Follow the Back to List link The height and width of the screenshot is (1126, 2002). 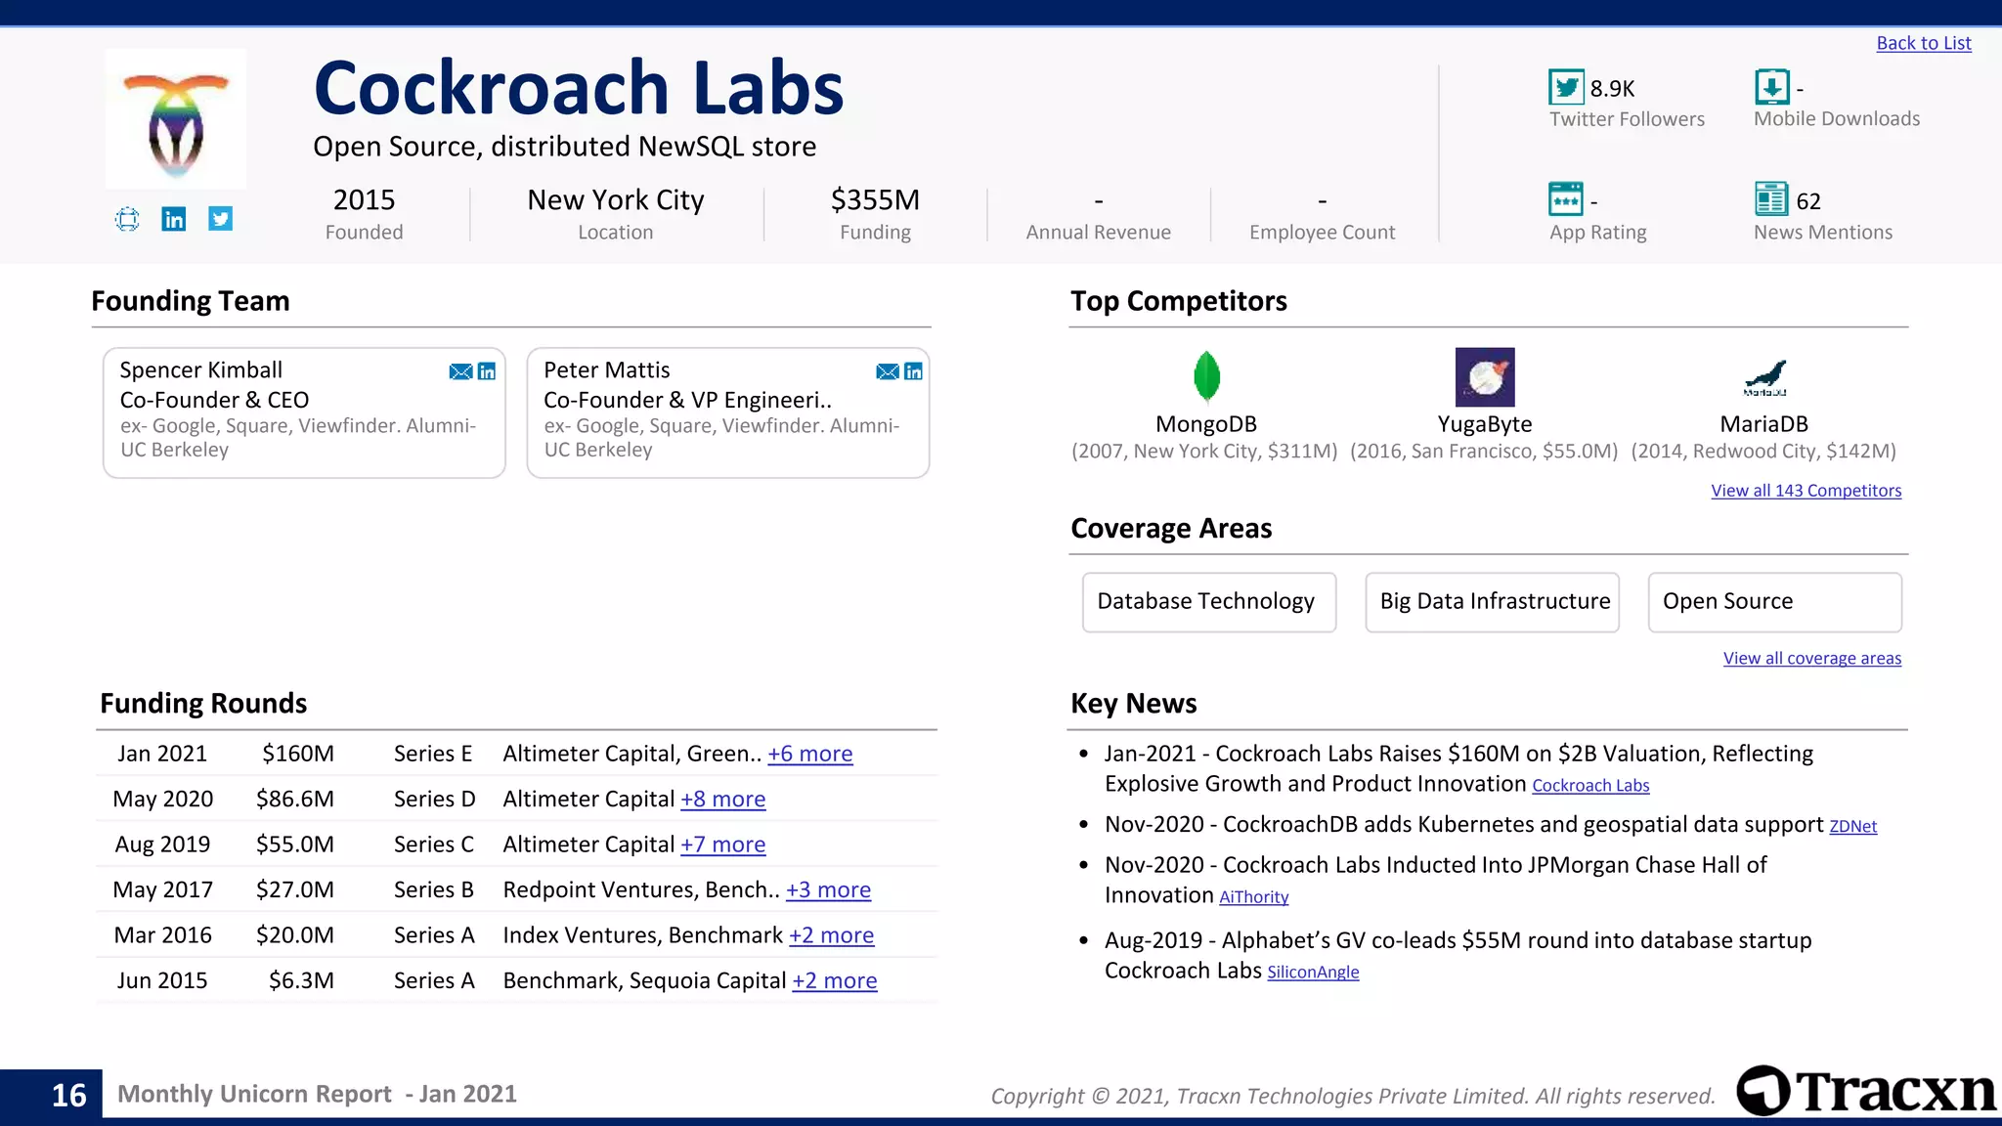point(1923,43)
